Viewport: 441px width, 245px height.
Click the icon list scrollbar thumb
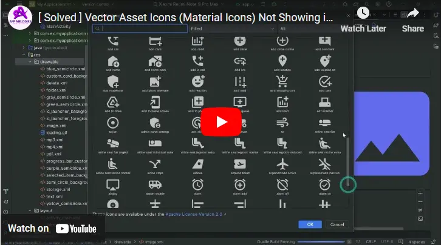[348, 161]
